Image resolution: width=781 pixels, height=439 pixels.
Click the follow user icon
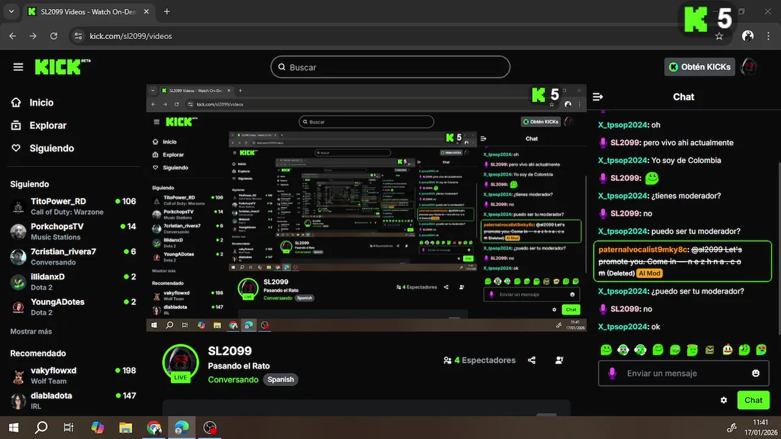tap(560, 360)
